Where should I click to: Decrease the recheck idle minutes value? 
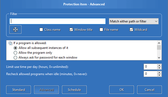point(159,75)
